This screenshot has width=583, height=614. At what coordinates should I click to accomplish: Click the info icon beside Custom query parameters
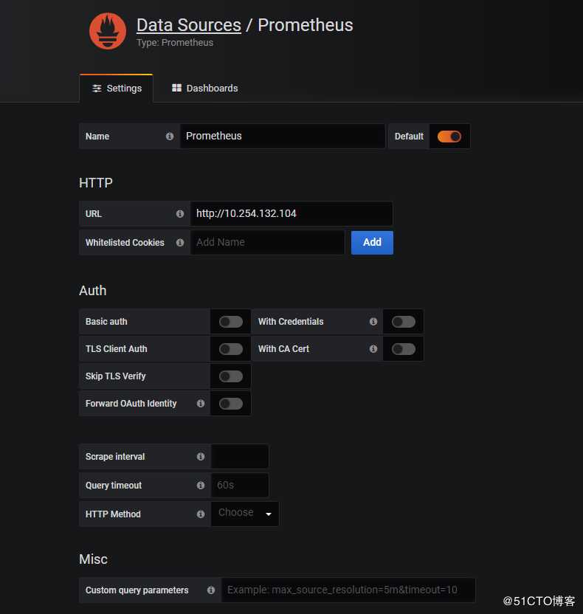pos(211,590)
